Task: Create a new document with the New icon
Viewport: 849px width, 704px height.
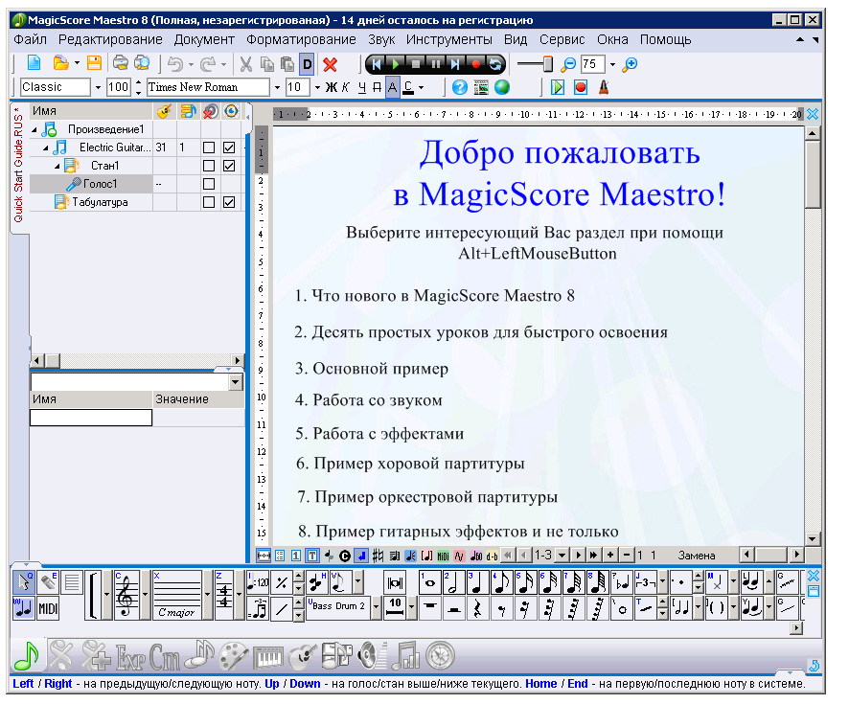Action: [34, 63]
